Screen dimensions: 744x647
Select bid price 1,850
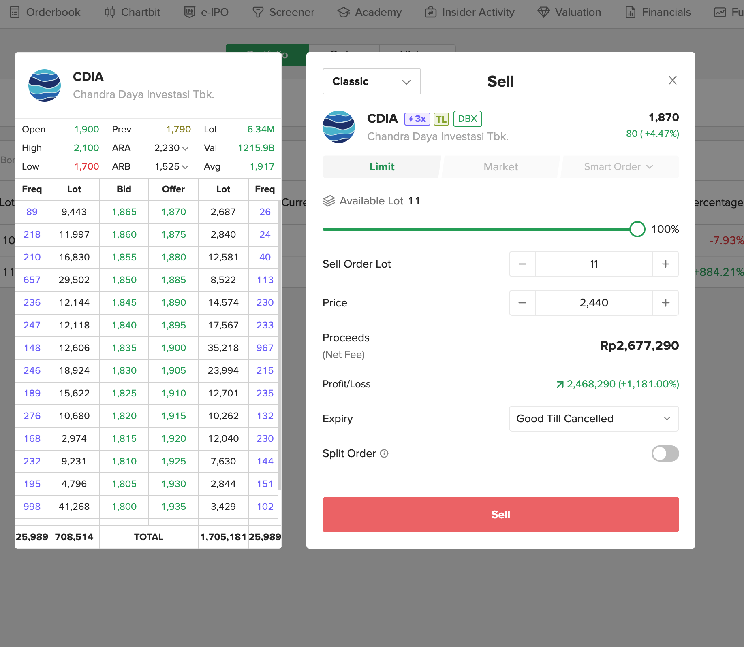coord(124,280)
